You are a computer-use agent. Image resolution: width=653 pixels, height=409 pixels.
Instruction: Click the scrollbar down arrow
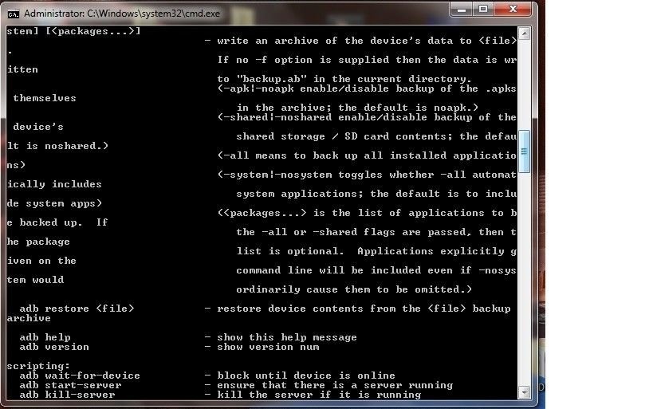(525, 392)
